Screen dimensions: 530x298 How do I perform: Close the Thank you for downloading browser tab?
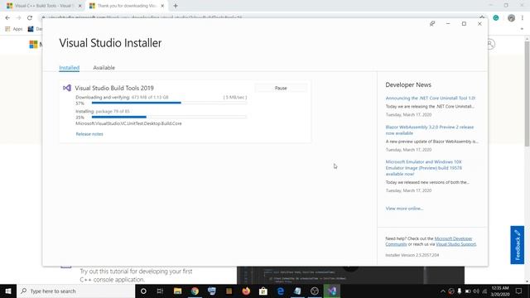pyautogui.click(x=162, y=6)
